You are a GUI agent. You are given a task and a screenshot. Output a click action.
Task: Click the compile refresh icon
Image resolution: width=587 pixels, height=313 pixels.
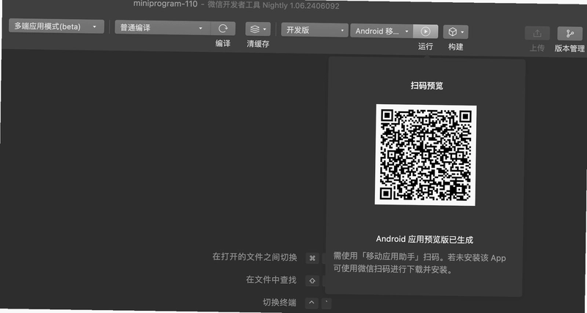(x=223, y=29)
